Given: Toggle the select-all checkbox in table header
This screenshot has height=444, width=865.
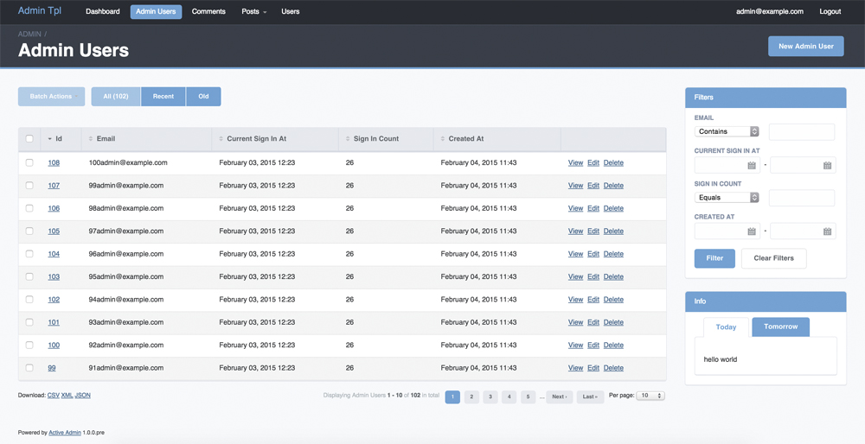Looking at the screenshot, I should click(x=29, y=139).
